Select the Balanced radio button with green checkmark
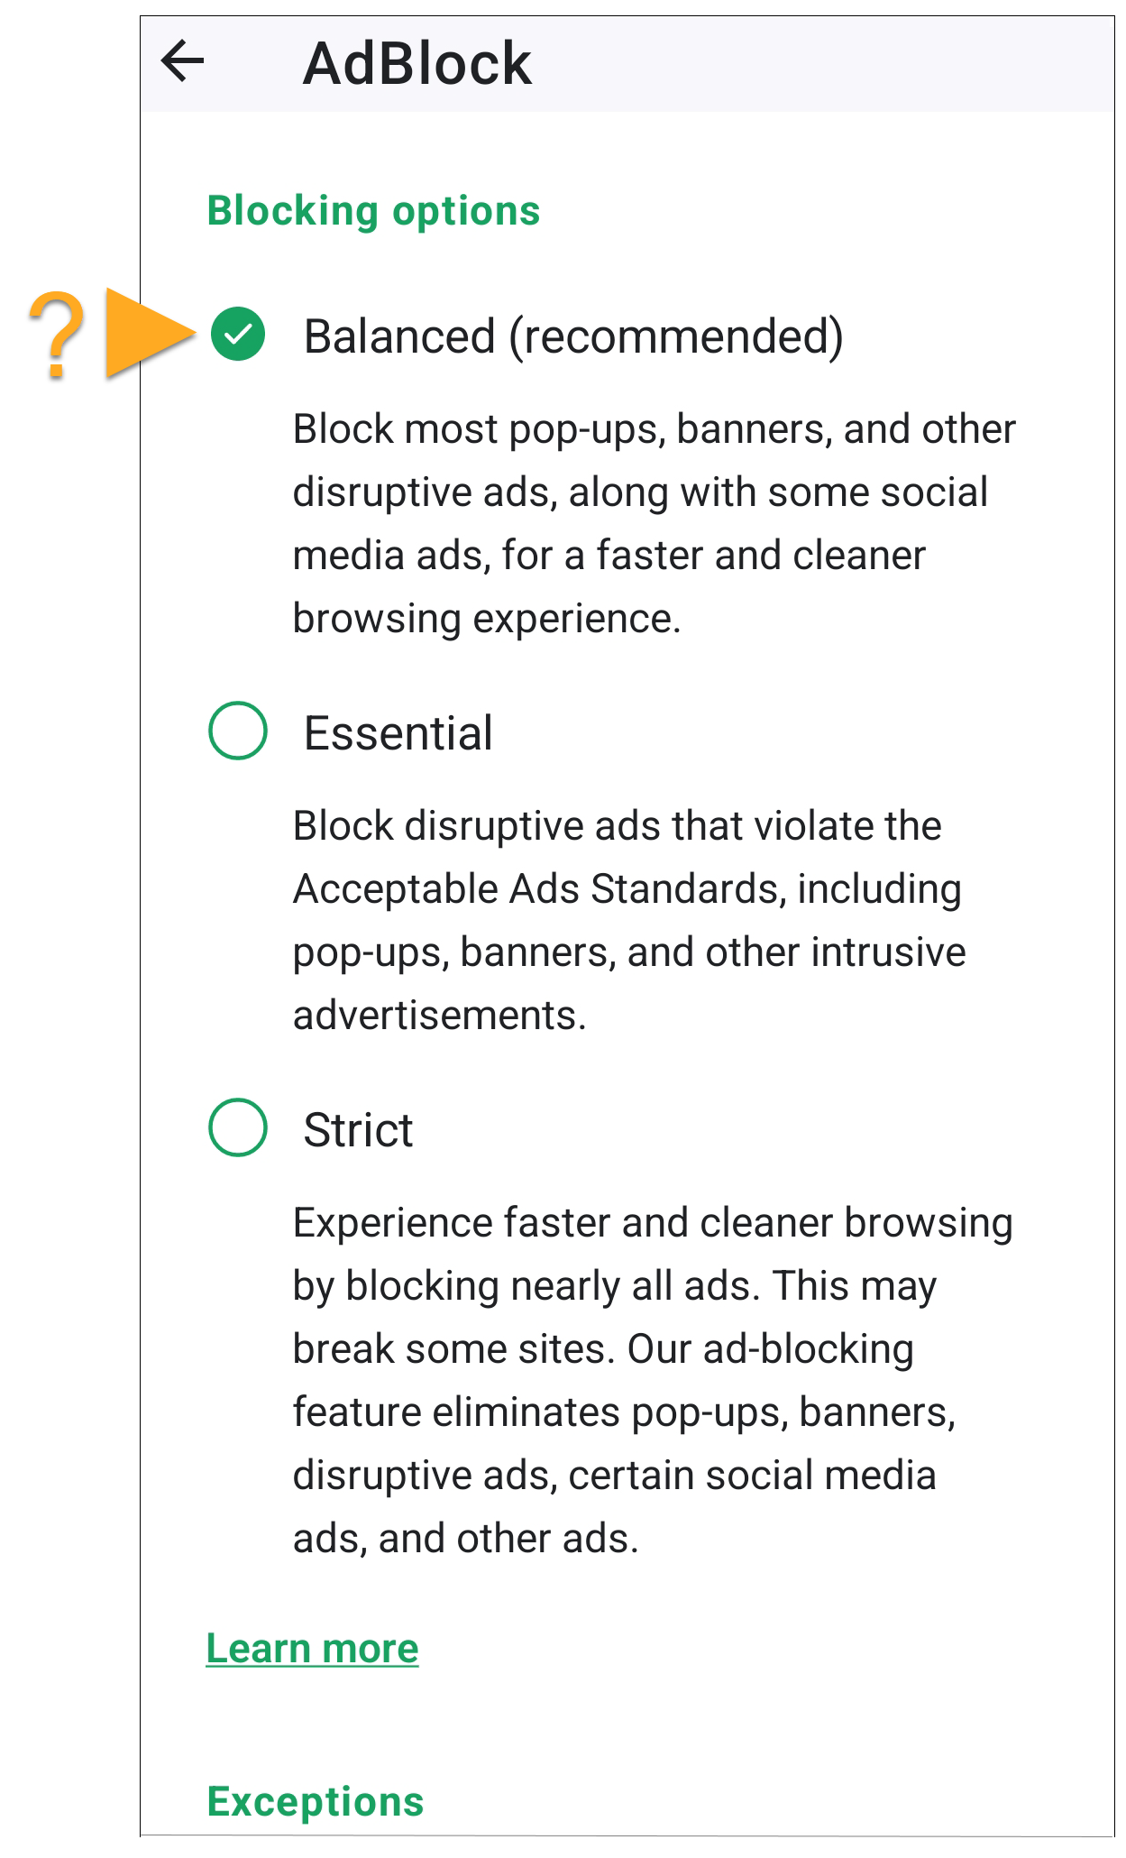The image size is (1126, 1858). pos(238,334)
